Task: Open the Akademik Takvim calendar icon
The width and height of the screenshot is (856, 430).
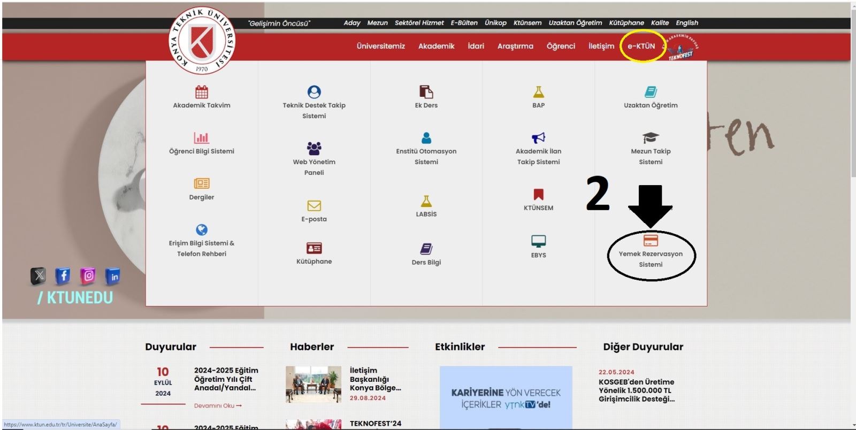Action: [x=202, y=92]
